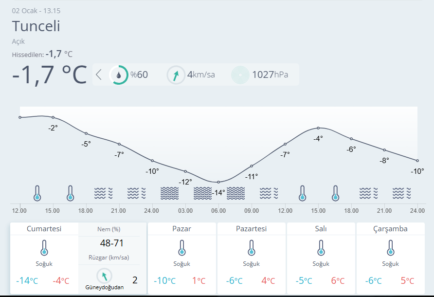The height and width of the screenshot is (297, 434).
Task: Click the Hissedilen feels-like temperature line
Action: pos(42,54)
